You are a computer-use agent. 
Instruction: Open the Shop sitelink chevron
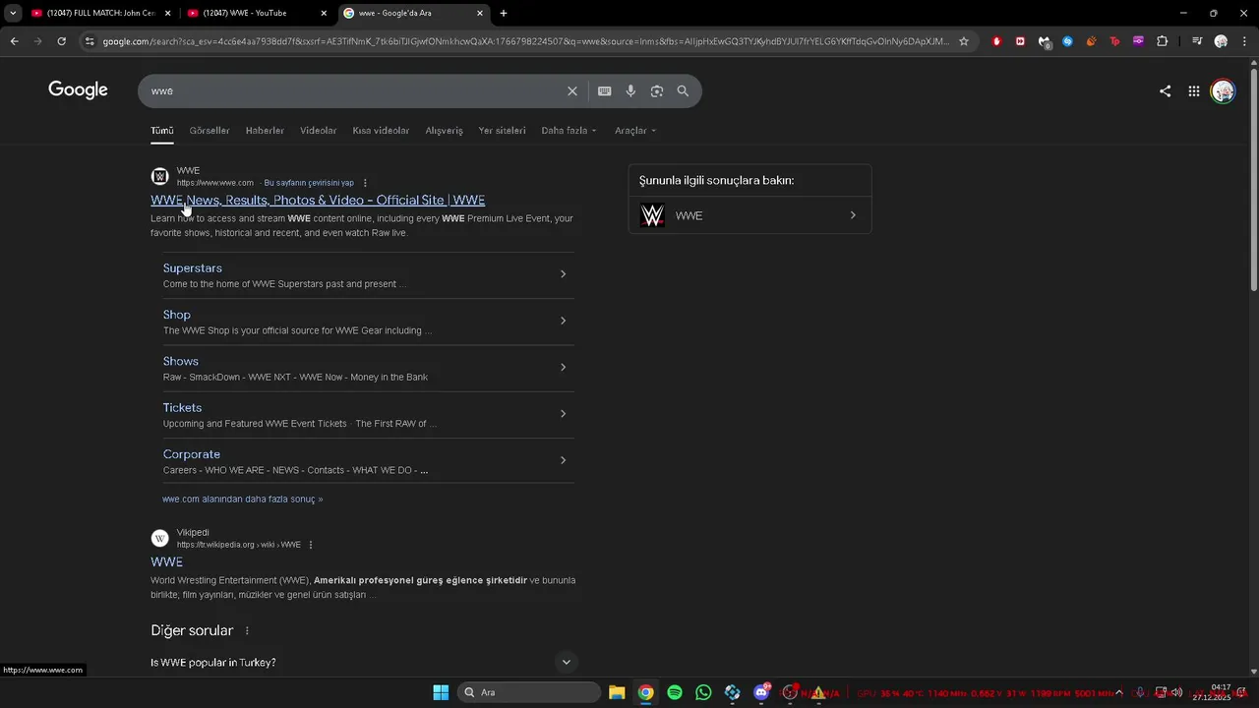(563, 321)
